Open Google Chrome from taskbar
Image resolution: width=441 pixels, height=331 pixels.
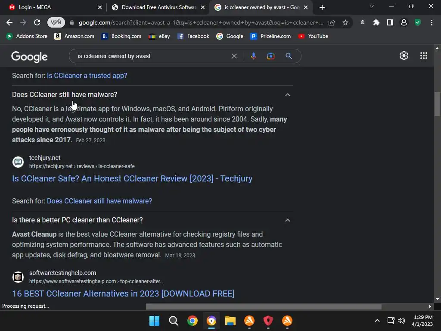(x=193, y=321)
